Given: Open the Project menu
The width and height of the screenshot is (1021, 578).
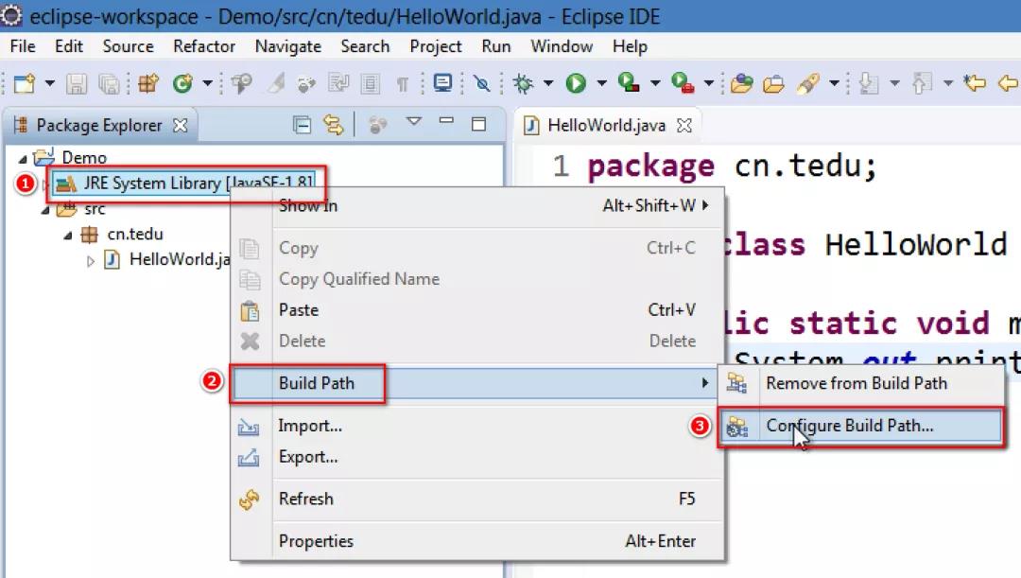Looking at the screenshot, I should click(436, 46).
